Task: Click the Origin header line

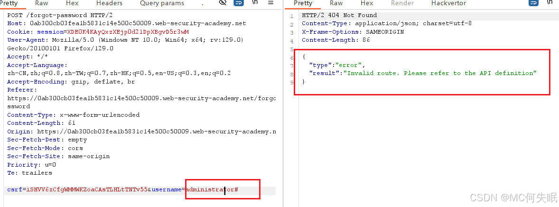Action: (141, 132)
